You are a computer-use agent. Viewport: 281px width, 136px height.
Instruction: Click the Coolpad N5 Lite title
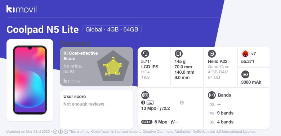pos(43,29)
